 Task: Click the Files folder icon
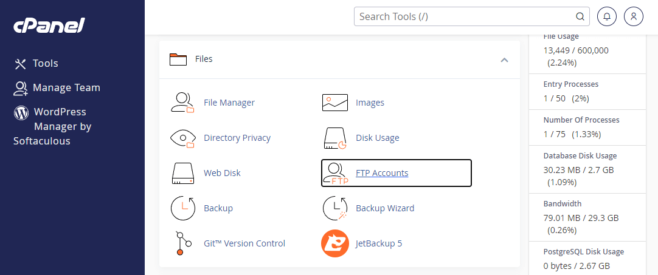pos(178,59)
